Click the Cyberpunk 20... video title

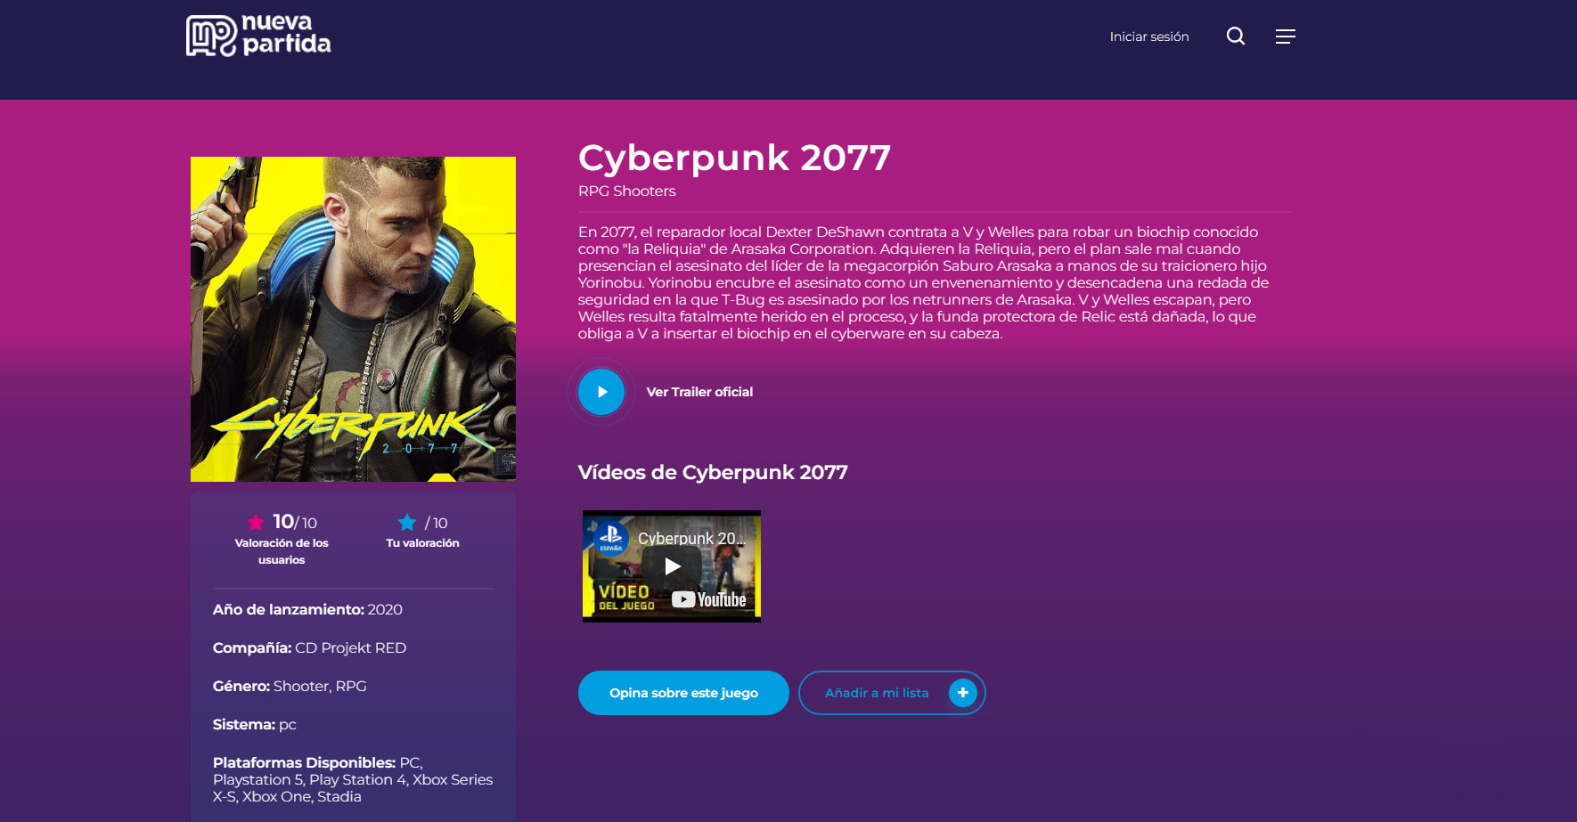tap(691, 538)
